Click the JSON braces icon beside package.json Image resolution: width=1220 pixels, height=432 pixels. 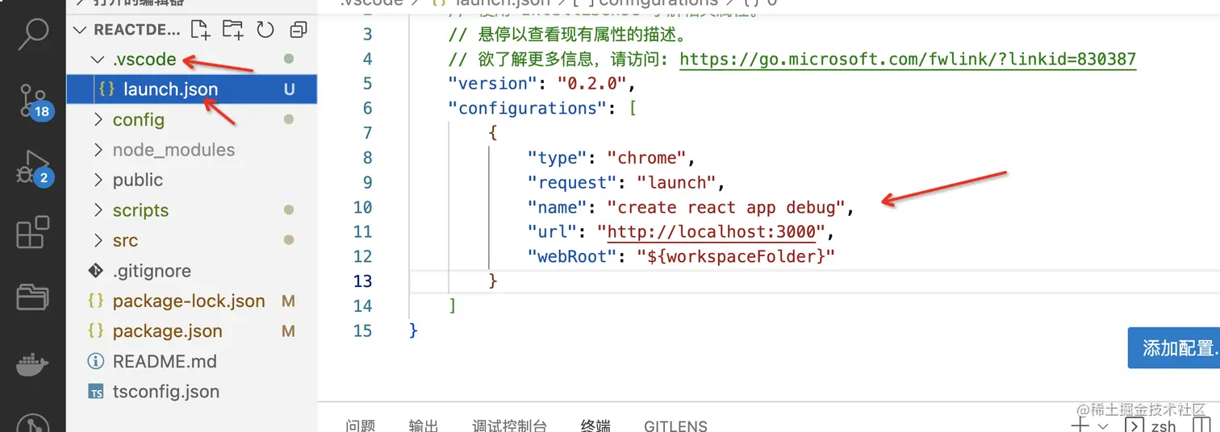tap(96, 330)
